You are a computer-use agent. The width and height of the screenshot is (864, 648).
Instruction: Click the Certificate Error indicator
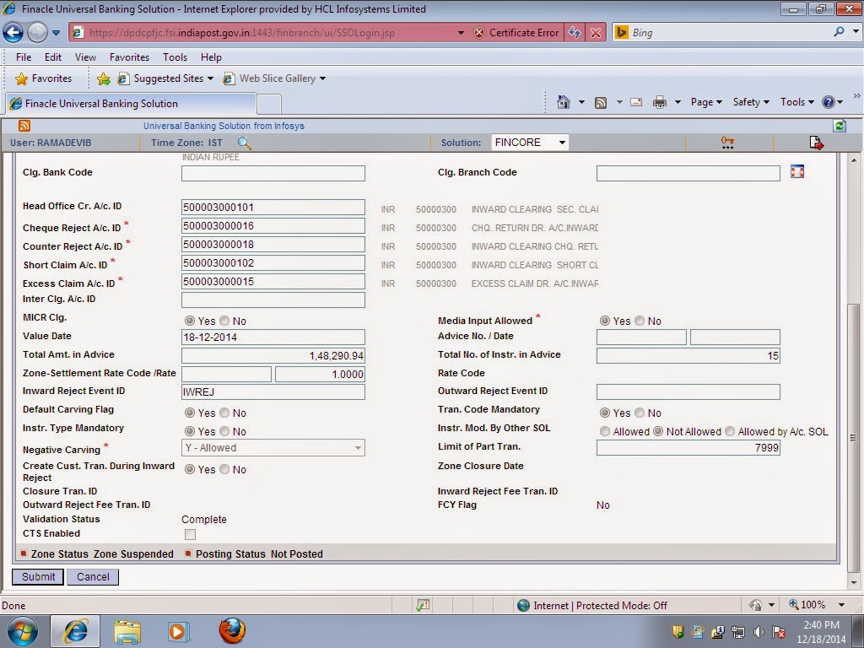[x=516, y=32]
